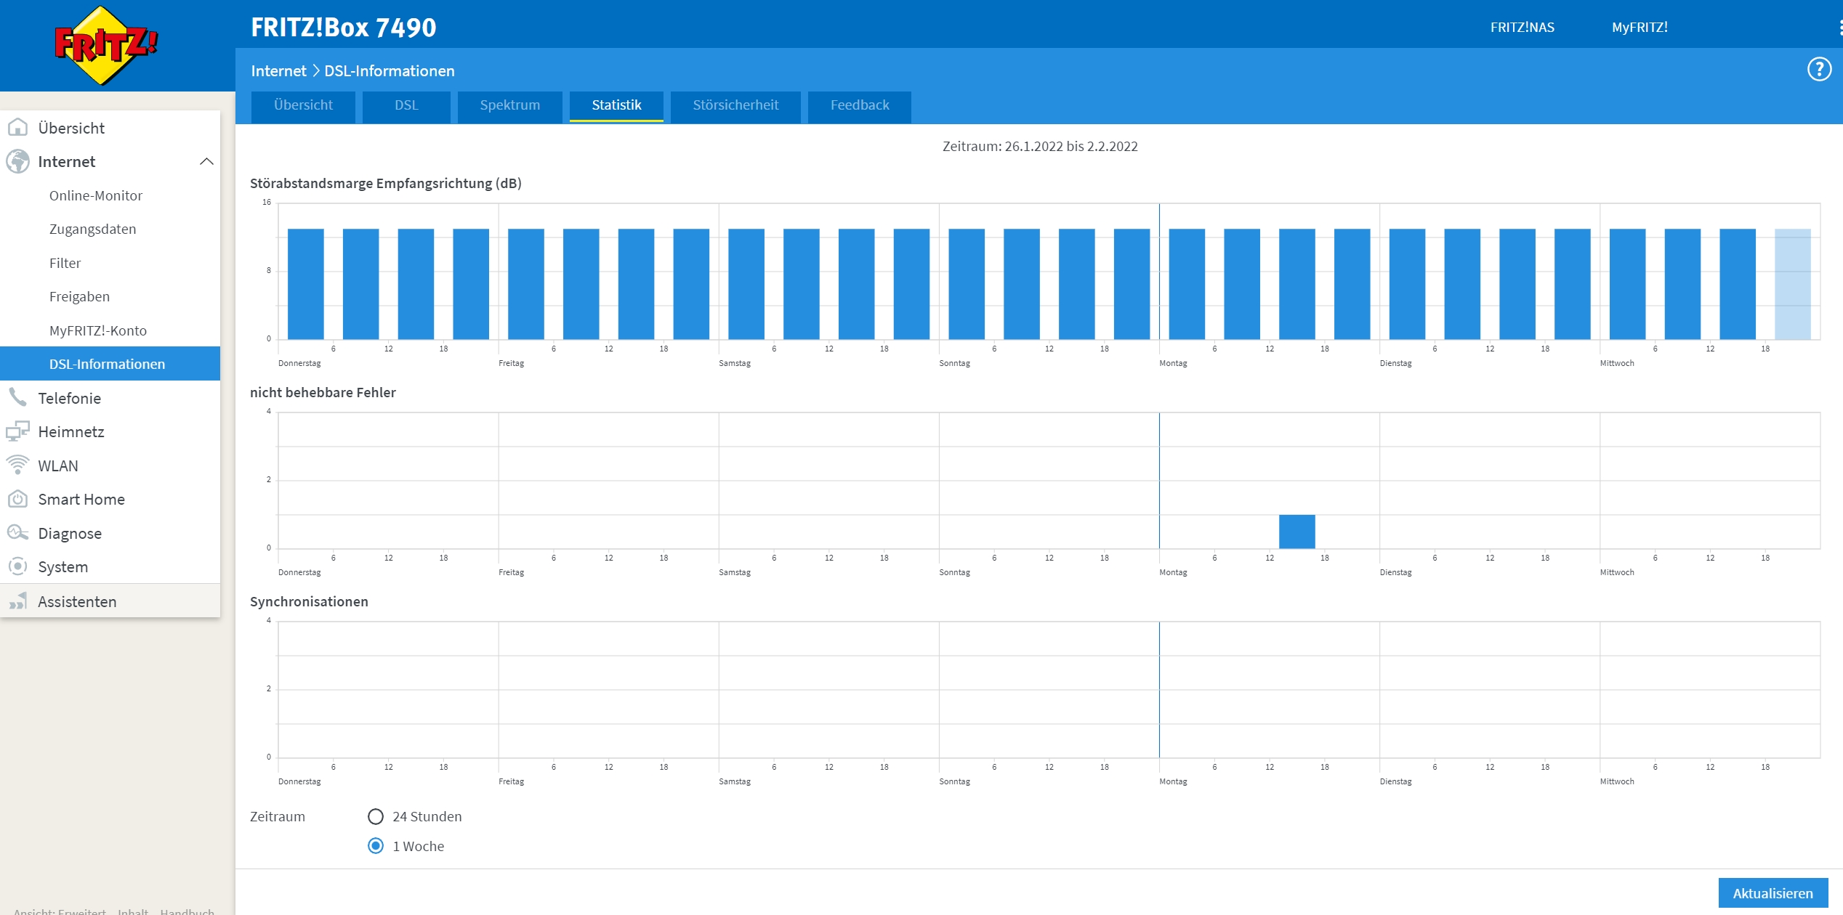Click the globe icon beside Internet

point(17,161)
